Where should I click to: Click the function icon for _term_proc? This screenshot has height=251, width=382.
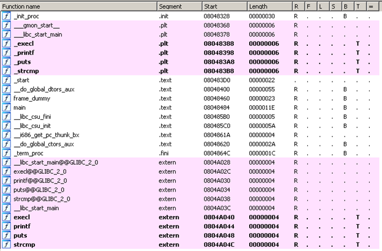pyautogui.click(x=6, y=153)
